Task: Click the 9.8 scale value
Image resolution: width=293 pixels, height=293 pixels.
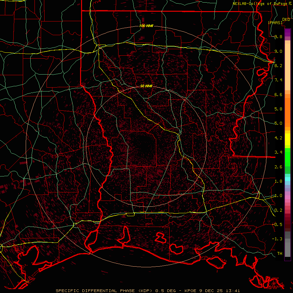Action: coord(278,36)
